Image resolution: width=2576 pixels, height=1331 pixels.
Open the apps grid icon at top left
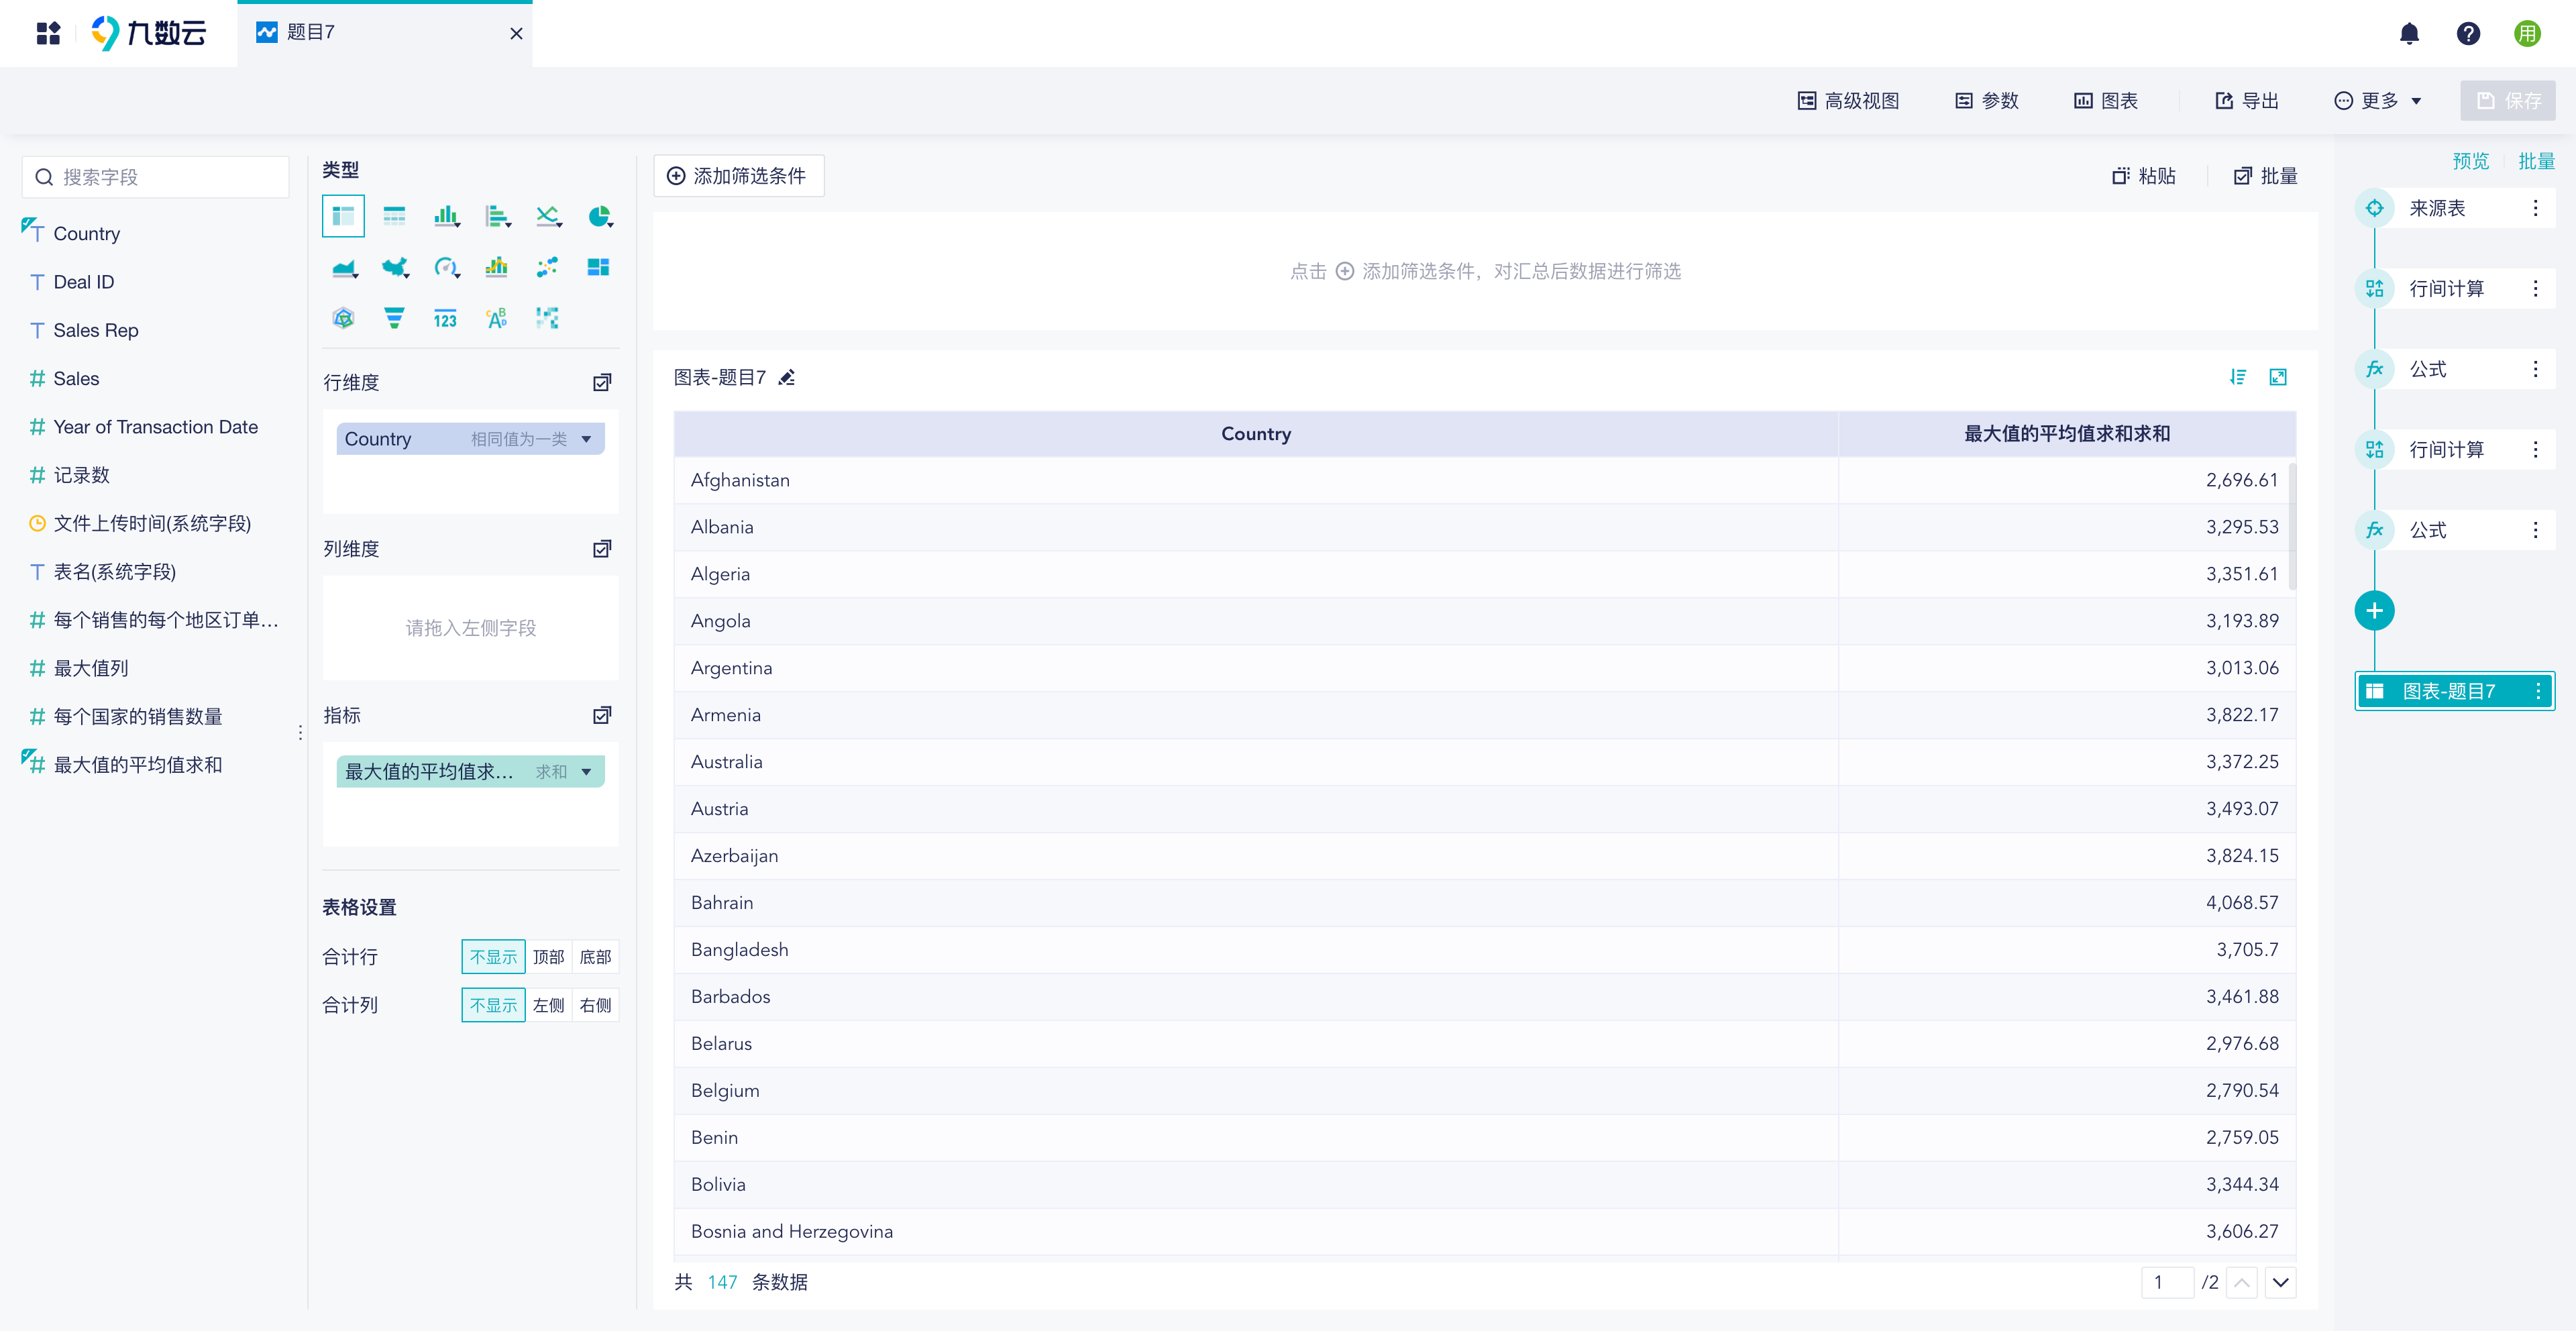point(48,34)
